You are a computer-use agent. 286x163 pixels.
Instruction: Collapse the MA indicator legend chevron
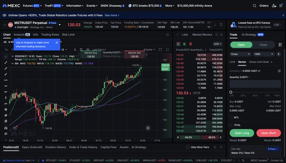pyautogui.click(x=12, y=63)
